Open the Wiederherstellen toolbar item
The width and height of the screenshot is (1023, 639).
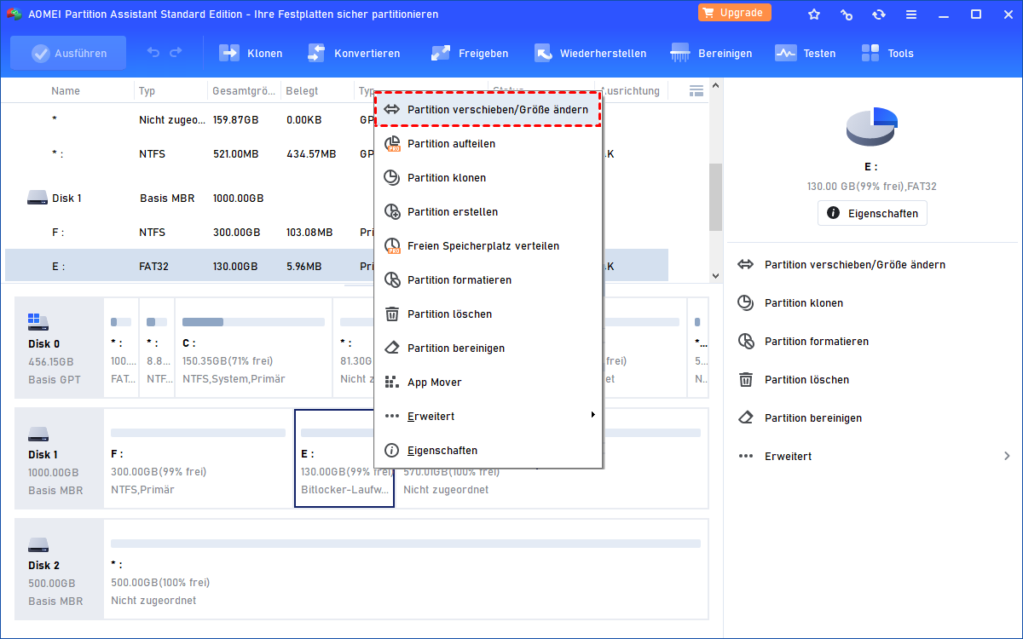coord(590,53)
